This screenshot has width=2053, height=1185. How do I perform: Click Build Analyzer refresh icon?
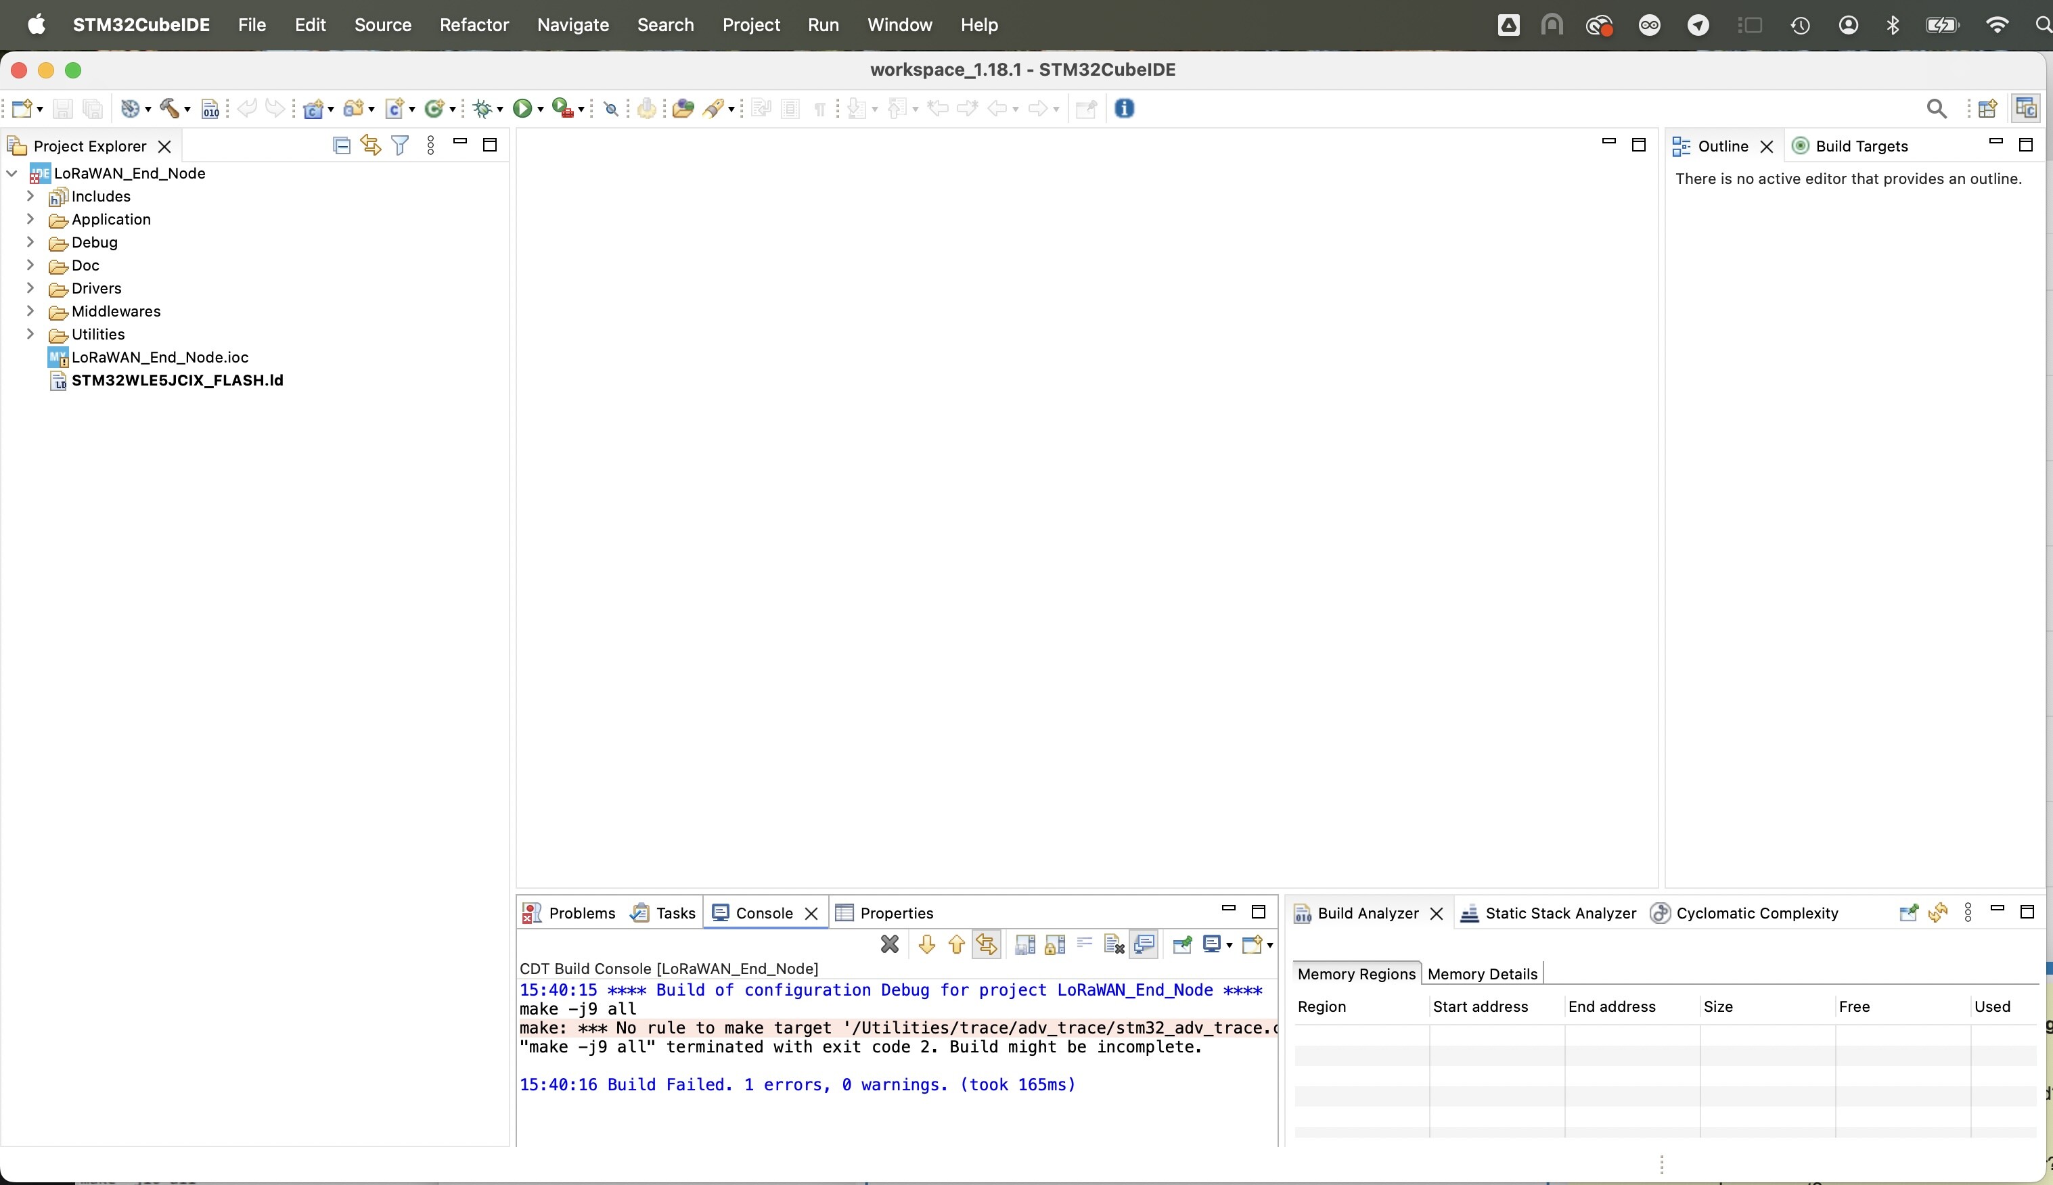tap(1937, 913)
